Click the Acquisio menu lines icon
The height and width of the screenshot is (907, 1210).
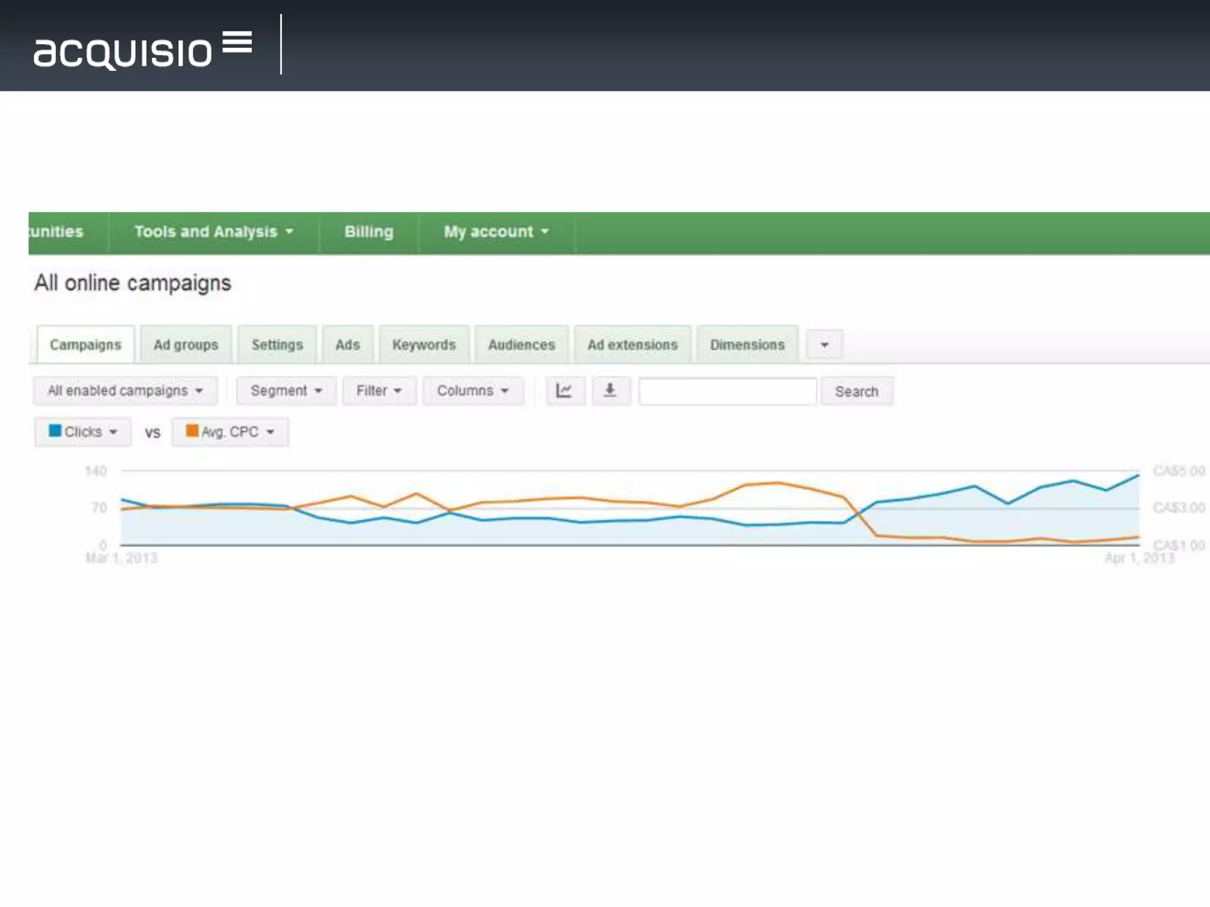tap(238, 43)
